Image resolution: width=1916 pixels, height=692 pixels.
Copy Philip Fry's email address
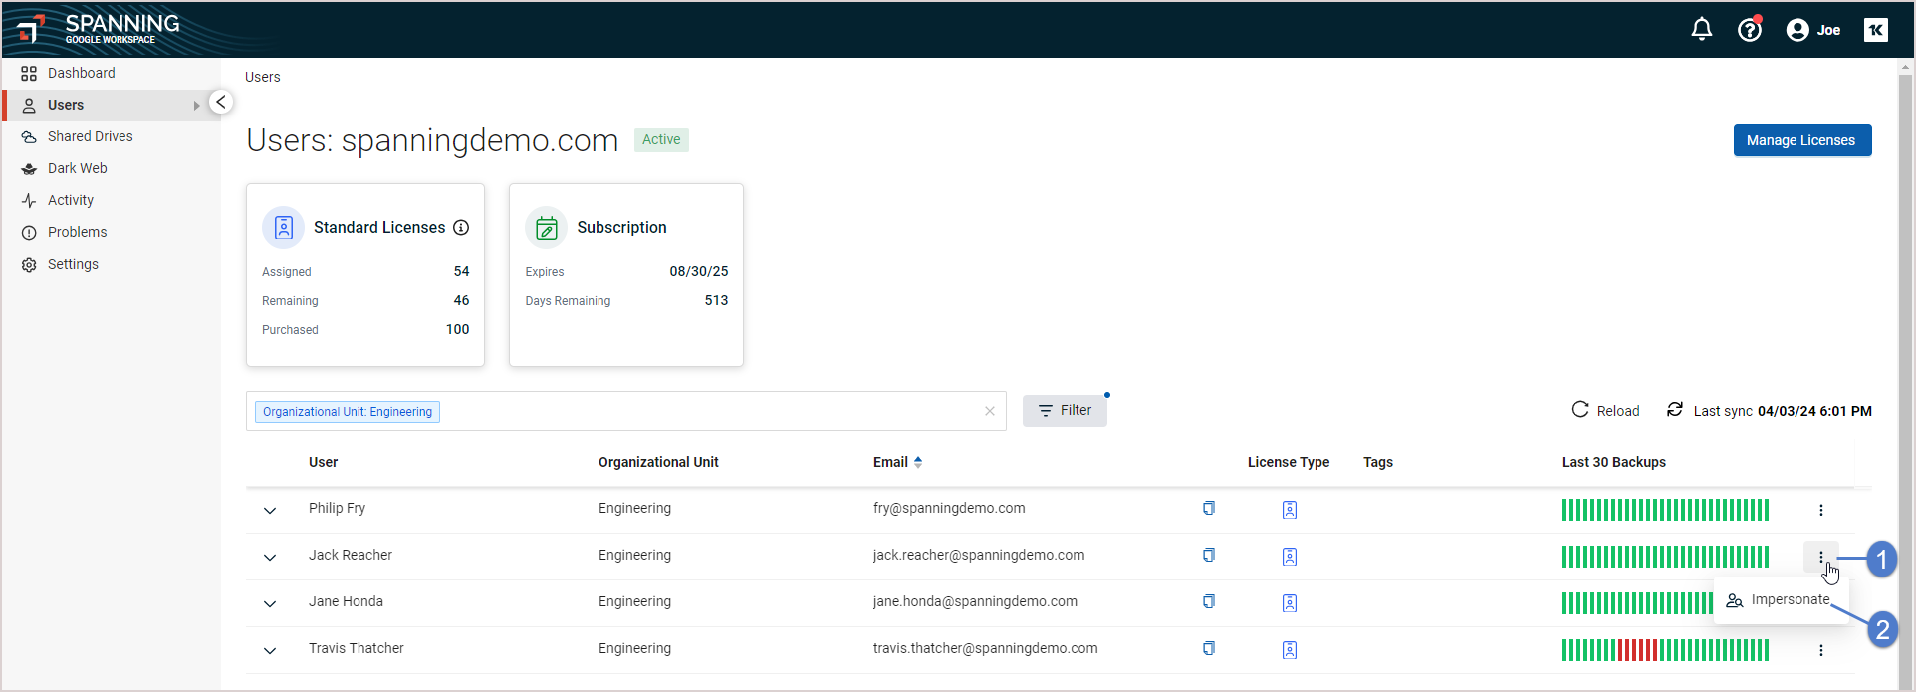(1208, 509)
